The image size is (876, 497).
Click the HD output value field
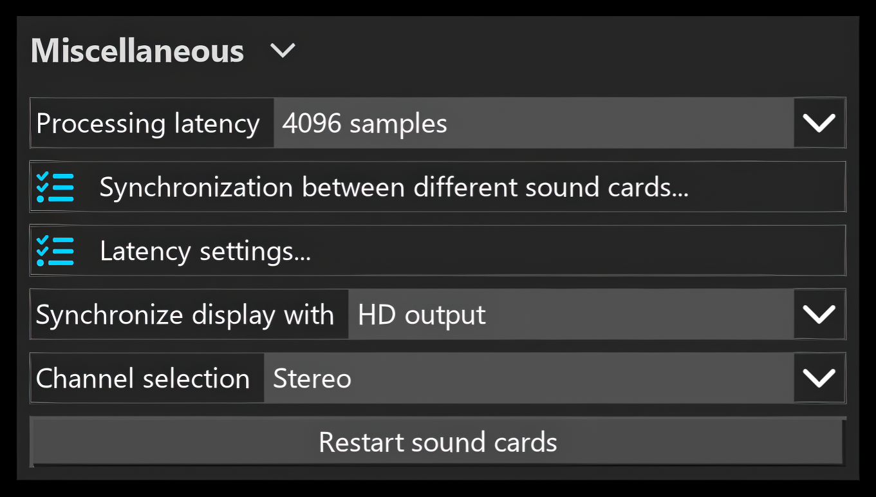point(571,314)
